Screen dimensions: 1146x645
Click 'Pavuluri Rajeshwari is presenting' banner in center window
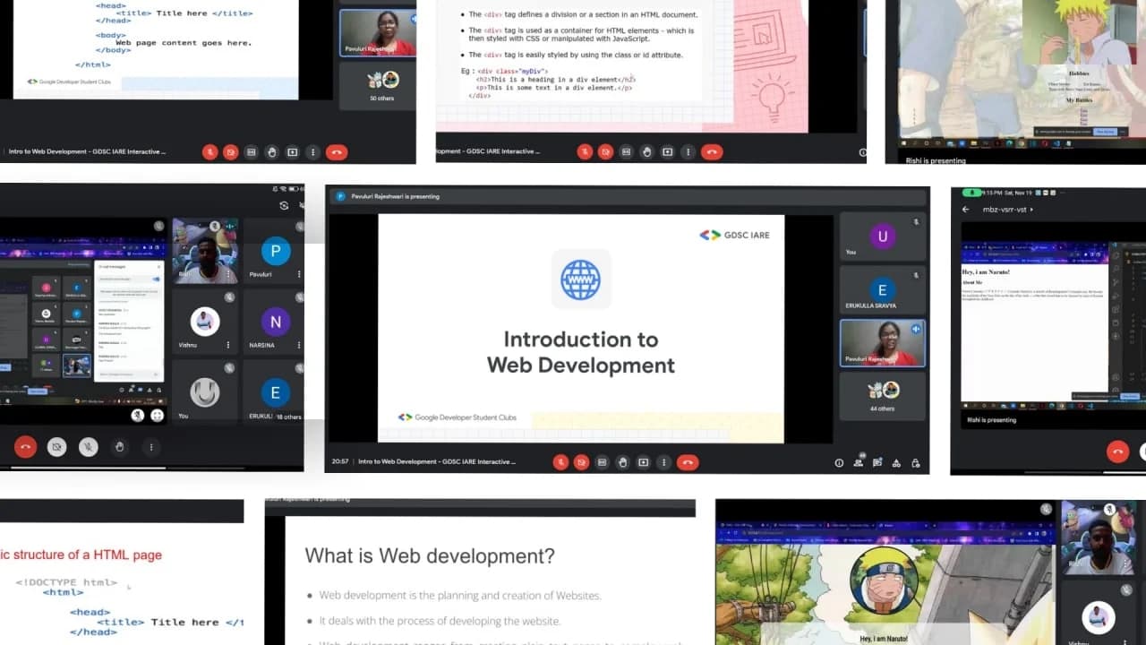click(x=395, y=196)
